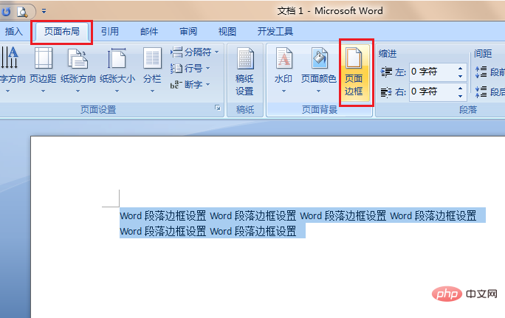Switch to the Review (审阅) tab

pyautogui.click(x=188, y=32)
